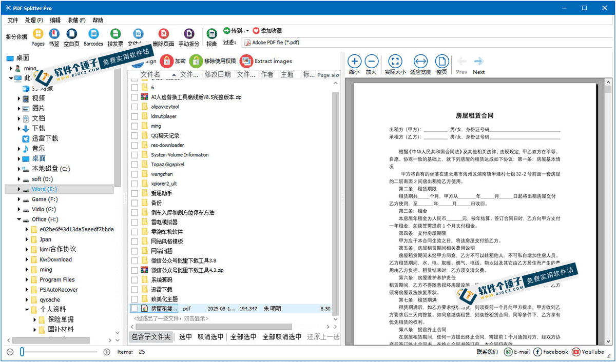The height and width of the screenshot is (362, 616).
Task: Open the 帮助 menu
Action: click(98, 20)
